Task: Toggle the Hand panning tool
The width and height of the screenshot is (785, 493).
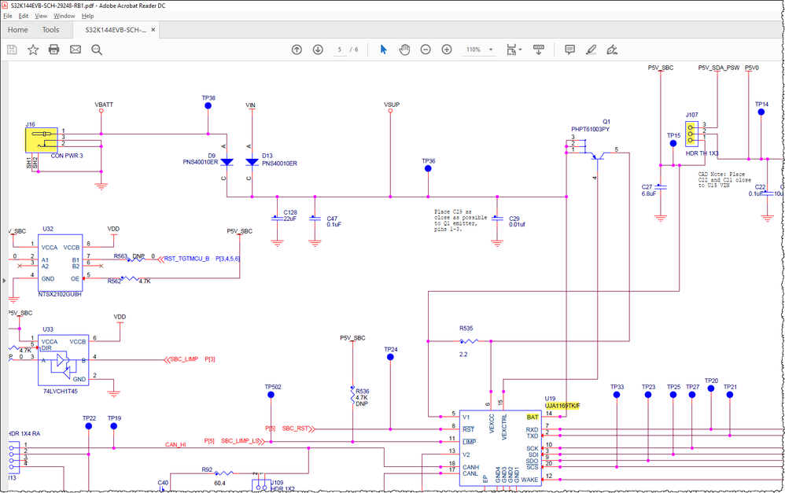Action: (404, 50)
